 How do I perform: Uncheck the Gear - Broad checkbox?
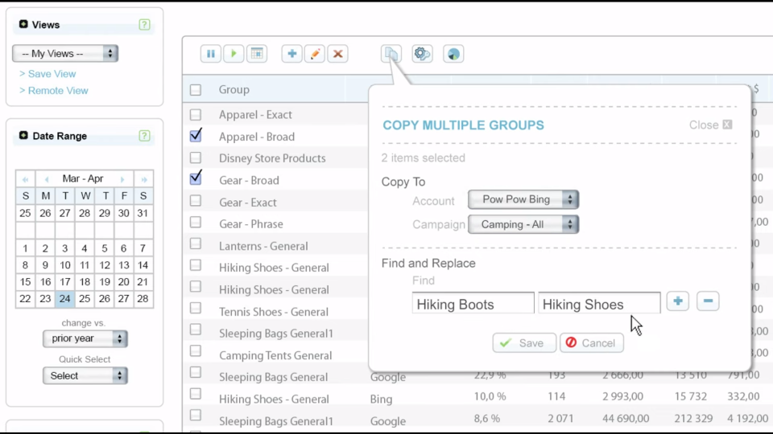coord(196,178)
